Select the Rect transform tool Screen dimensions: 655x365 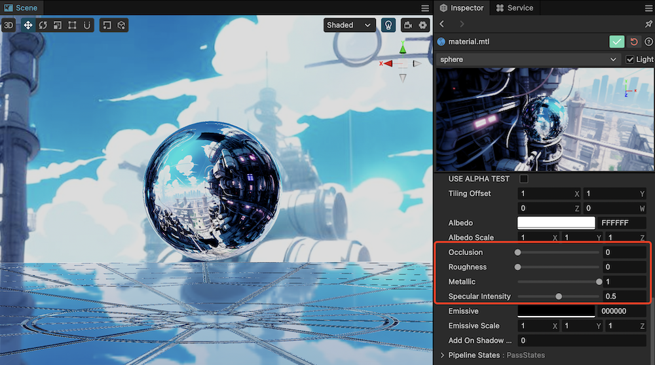pyautogui.click(x=72, y=25)
